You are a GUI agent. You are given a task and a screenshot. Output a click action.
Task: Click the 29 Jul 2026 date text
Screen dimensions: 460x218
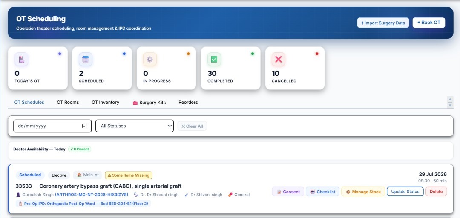[433, 174]
